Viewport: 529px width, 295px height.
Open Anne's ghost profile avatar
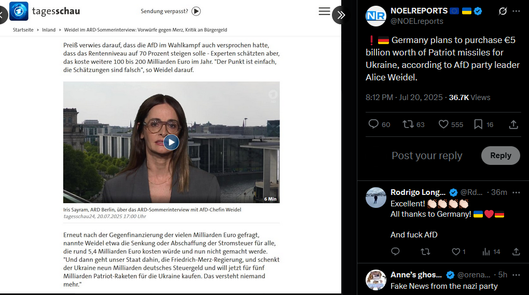[x=376, y=280]
